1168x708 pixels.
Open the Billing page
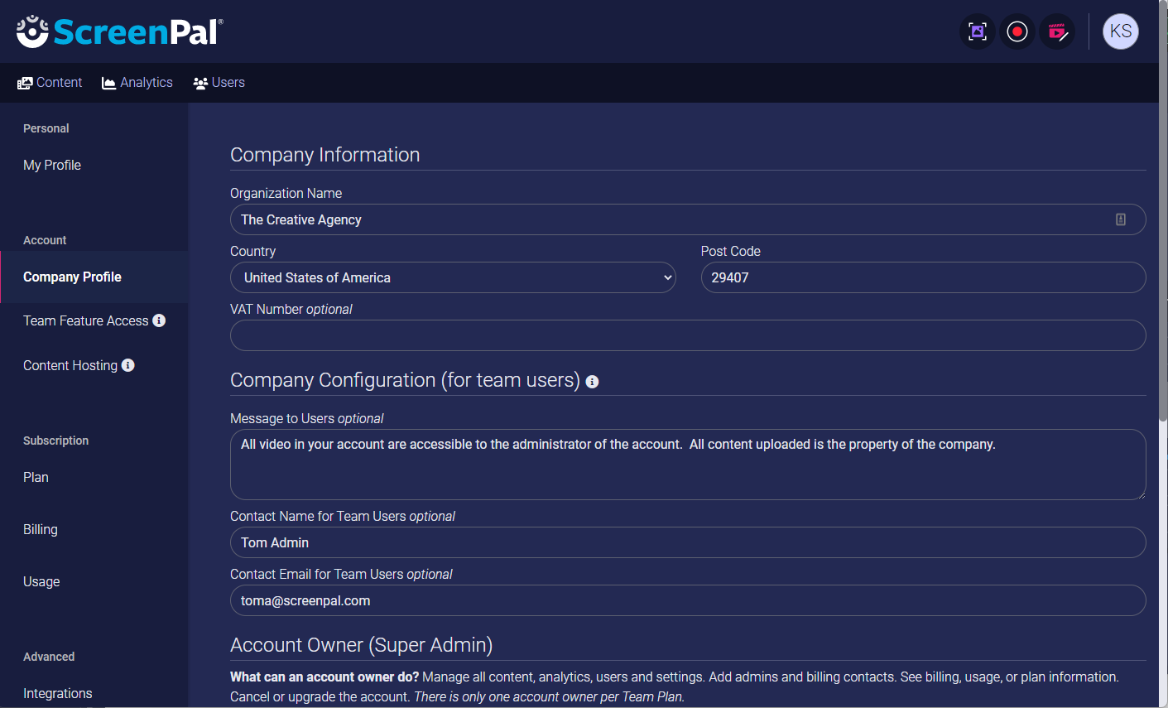(x=41, y=529)
